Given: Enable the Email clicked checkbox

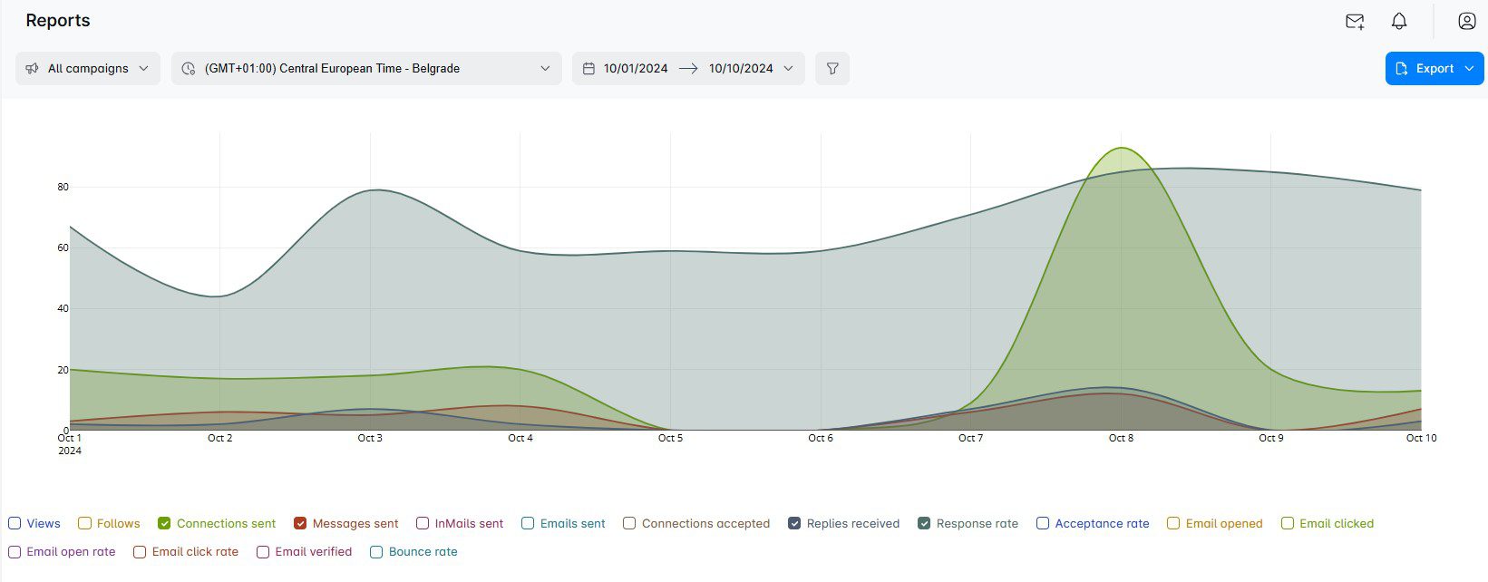Looking at the screenshot, I should (x=1288, y=523).
